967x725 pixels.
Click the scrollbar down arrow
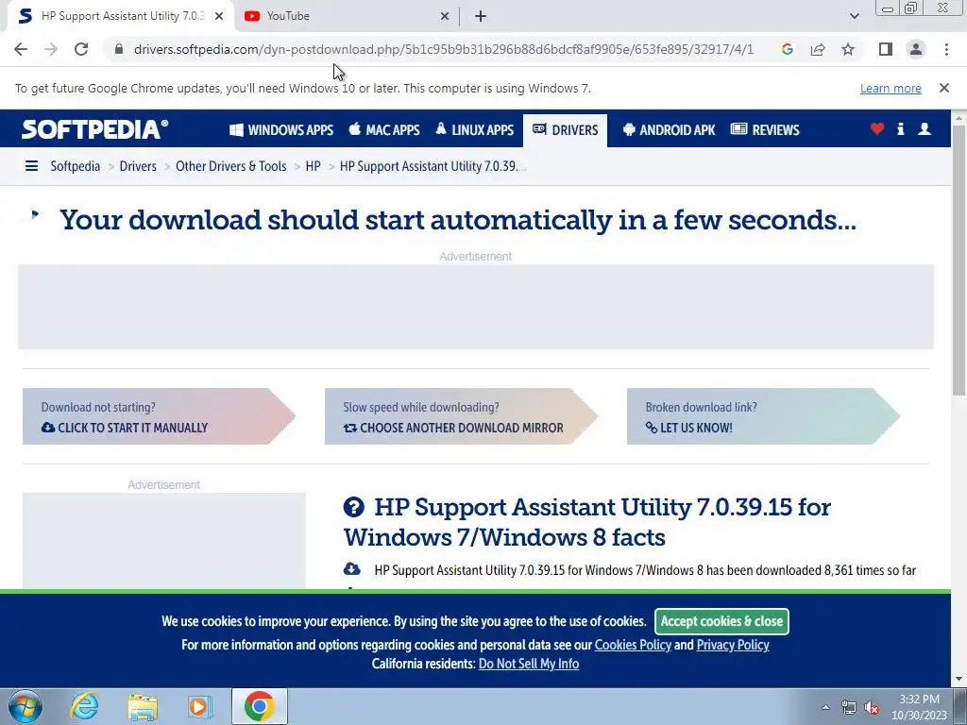pyautogui.click(x=959, y=680)
